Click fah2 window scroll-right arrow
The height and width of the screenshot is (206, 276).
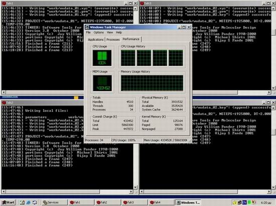[x=131, y=191]
